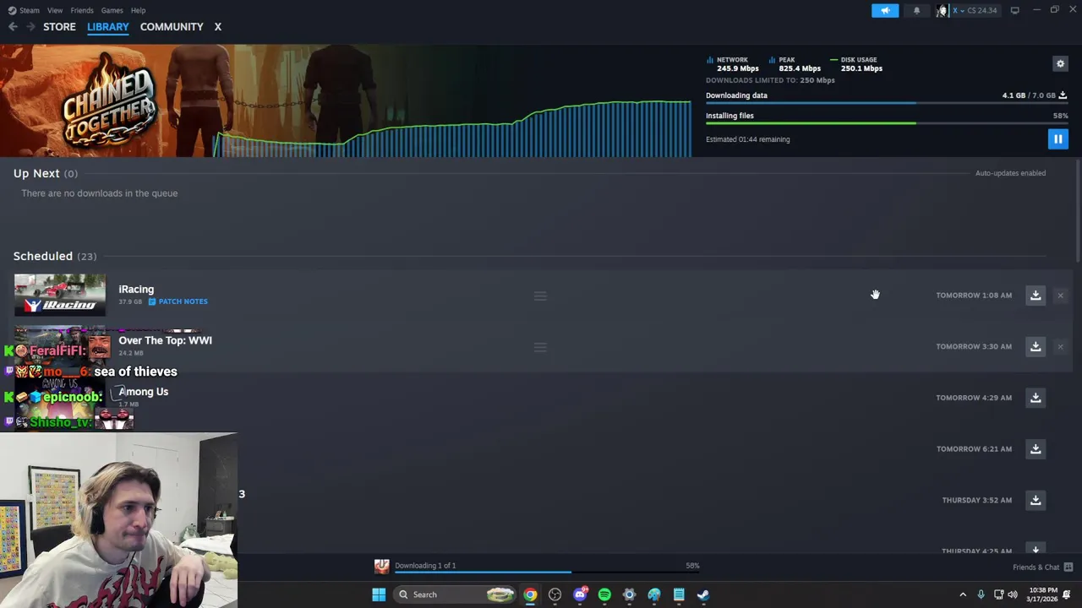Screen dimensions: 1082x608
Task: Open the notifications bell
Action: [x=916, y=11]
